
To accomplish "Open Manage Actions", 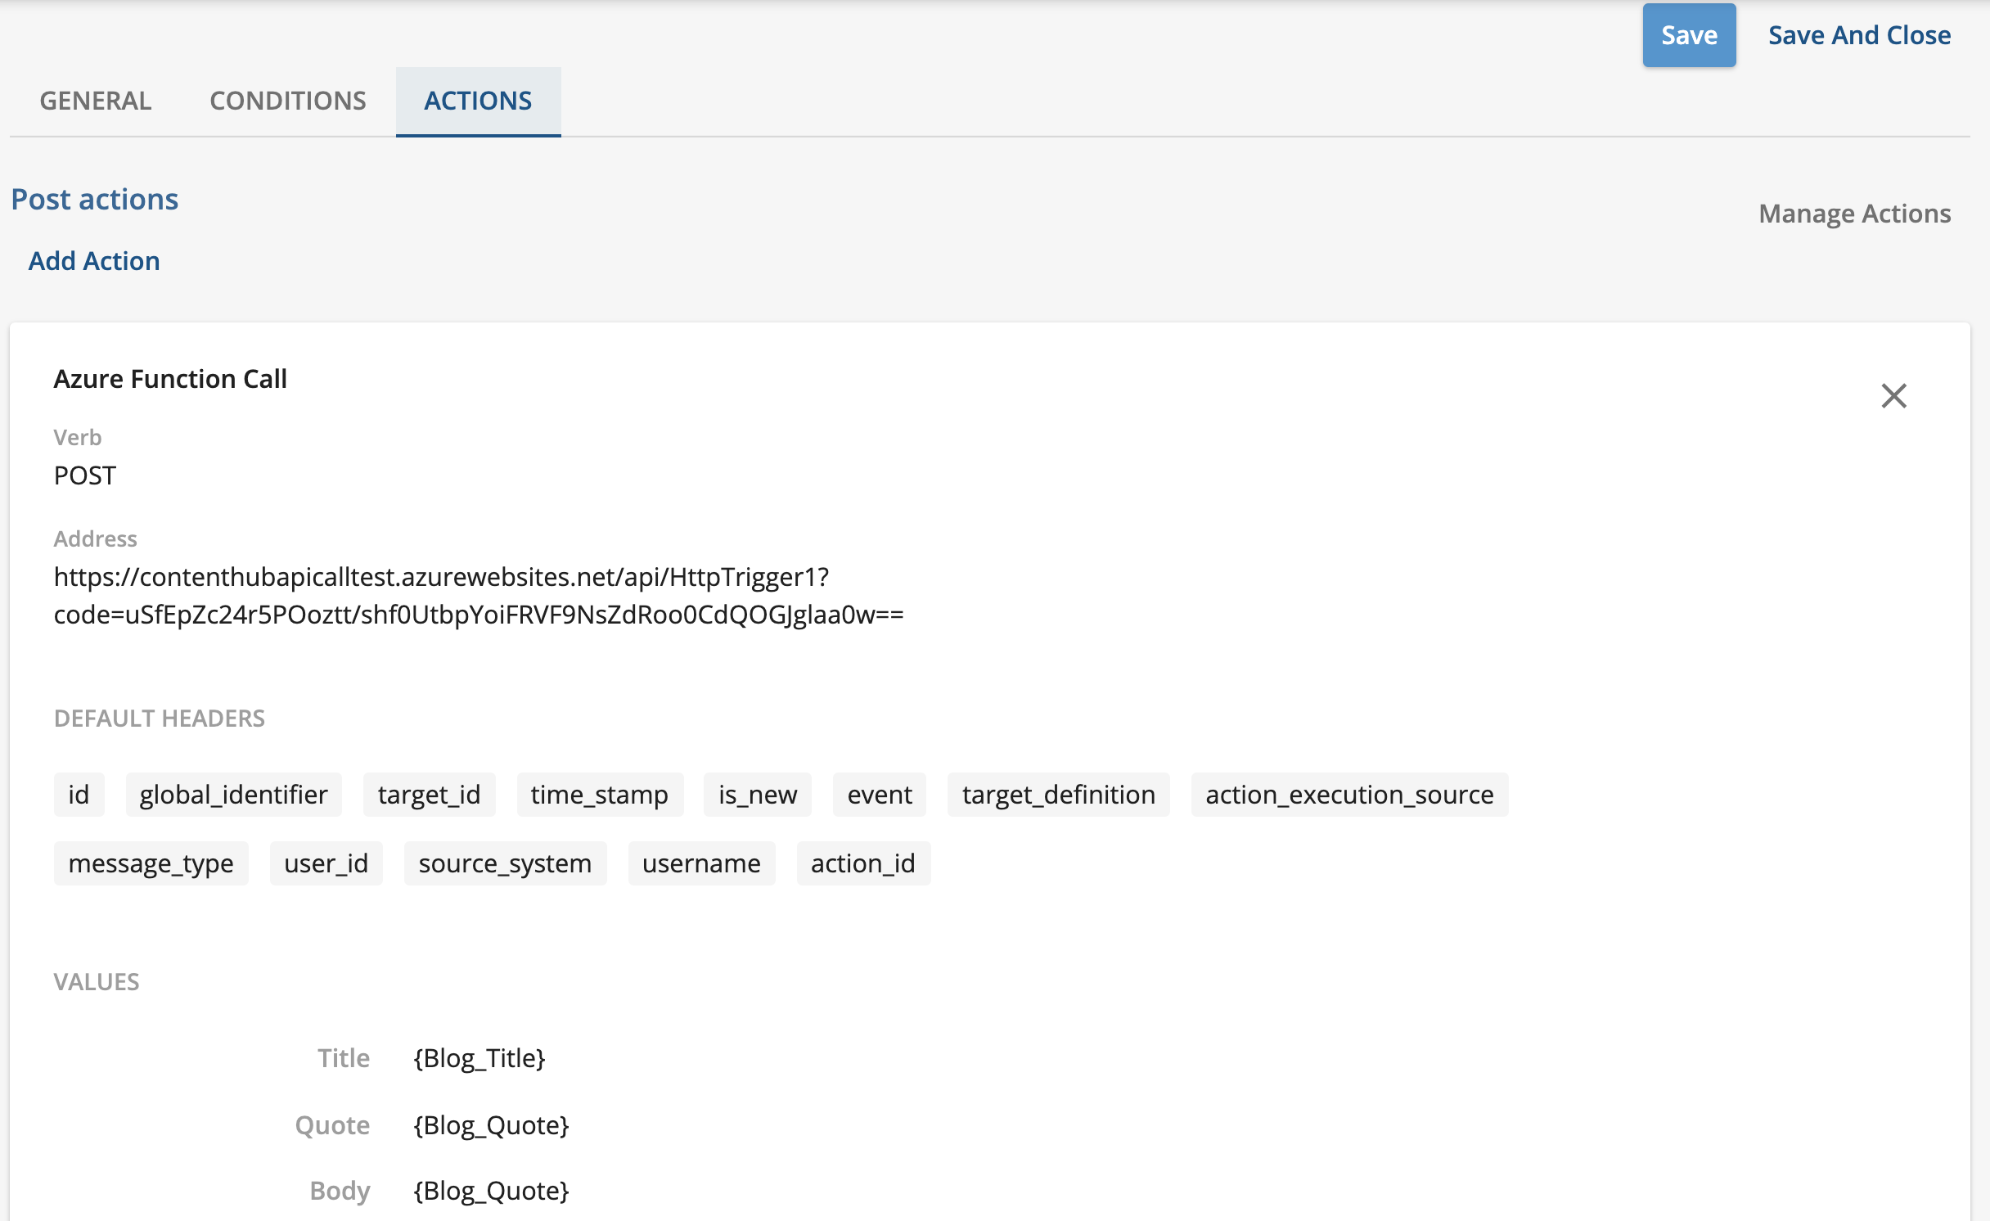I will point(1855,214).
